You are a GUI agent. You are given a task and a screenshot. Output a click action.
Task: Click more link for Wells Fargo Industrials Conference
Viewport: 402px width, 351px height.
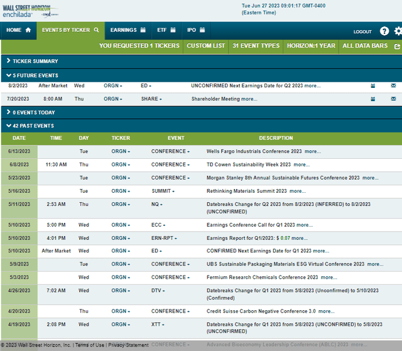click(313, 151)
